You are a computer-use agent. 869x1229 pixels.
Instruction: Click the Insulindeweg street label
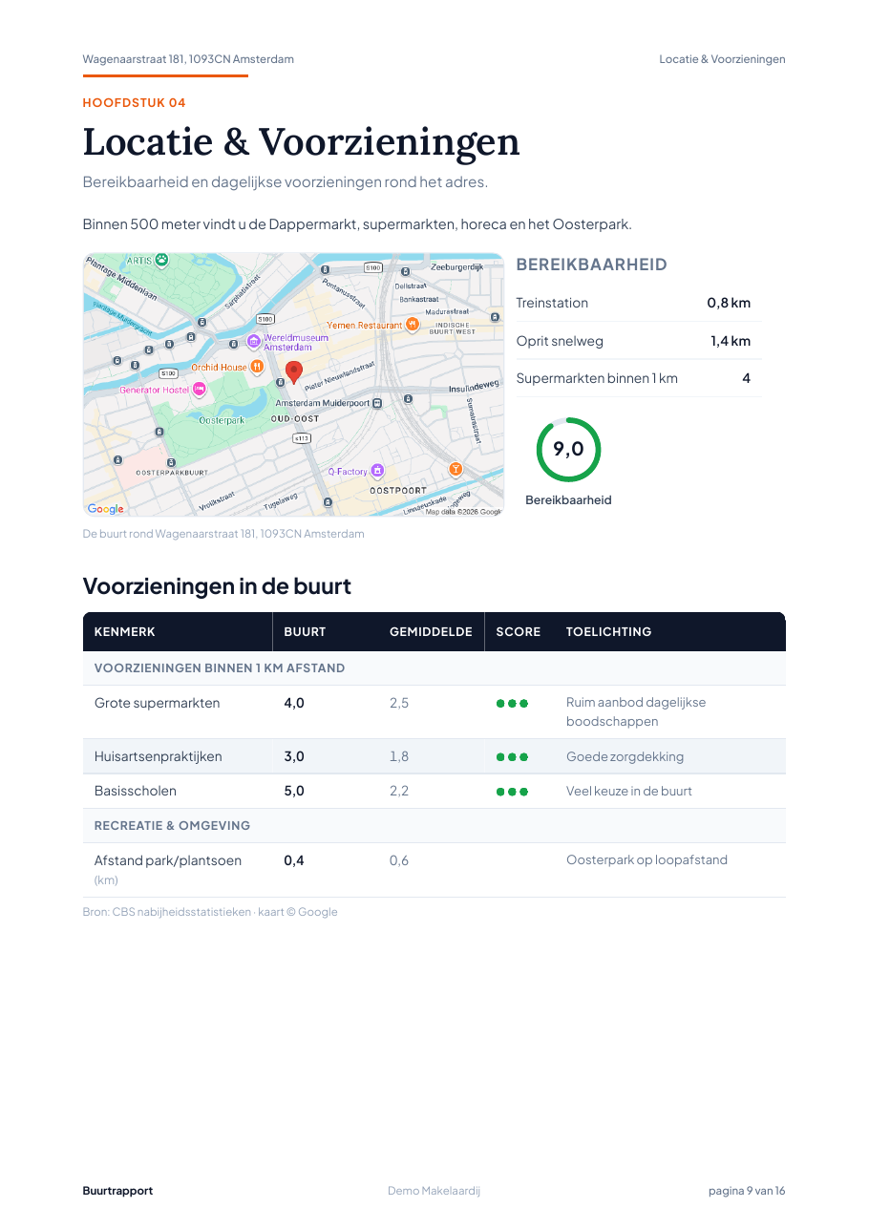tap(475, 387)
